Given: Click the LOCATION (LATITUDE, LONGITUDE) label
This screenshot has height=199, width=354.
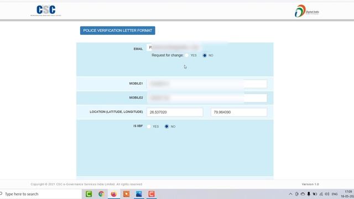Looking at the screenshot, I should [116, 112].
